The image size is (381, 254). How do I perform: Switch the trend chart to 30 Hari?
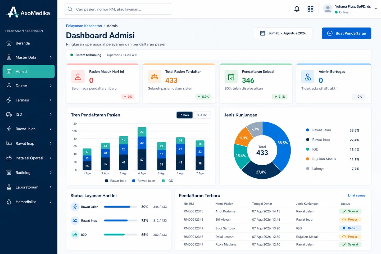pos(202,115)
